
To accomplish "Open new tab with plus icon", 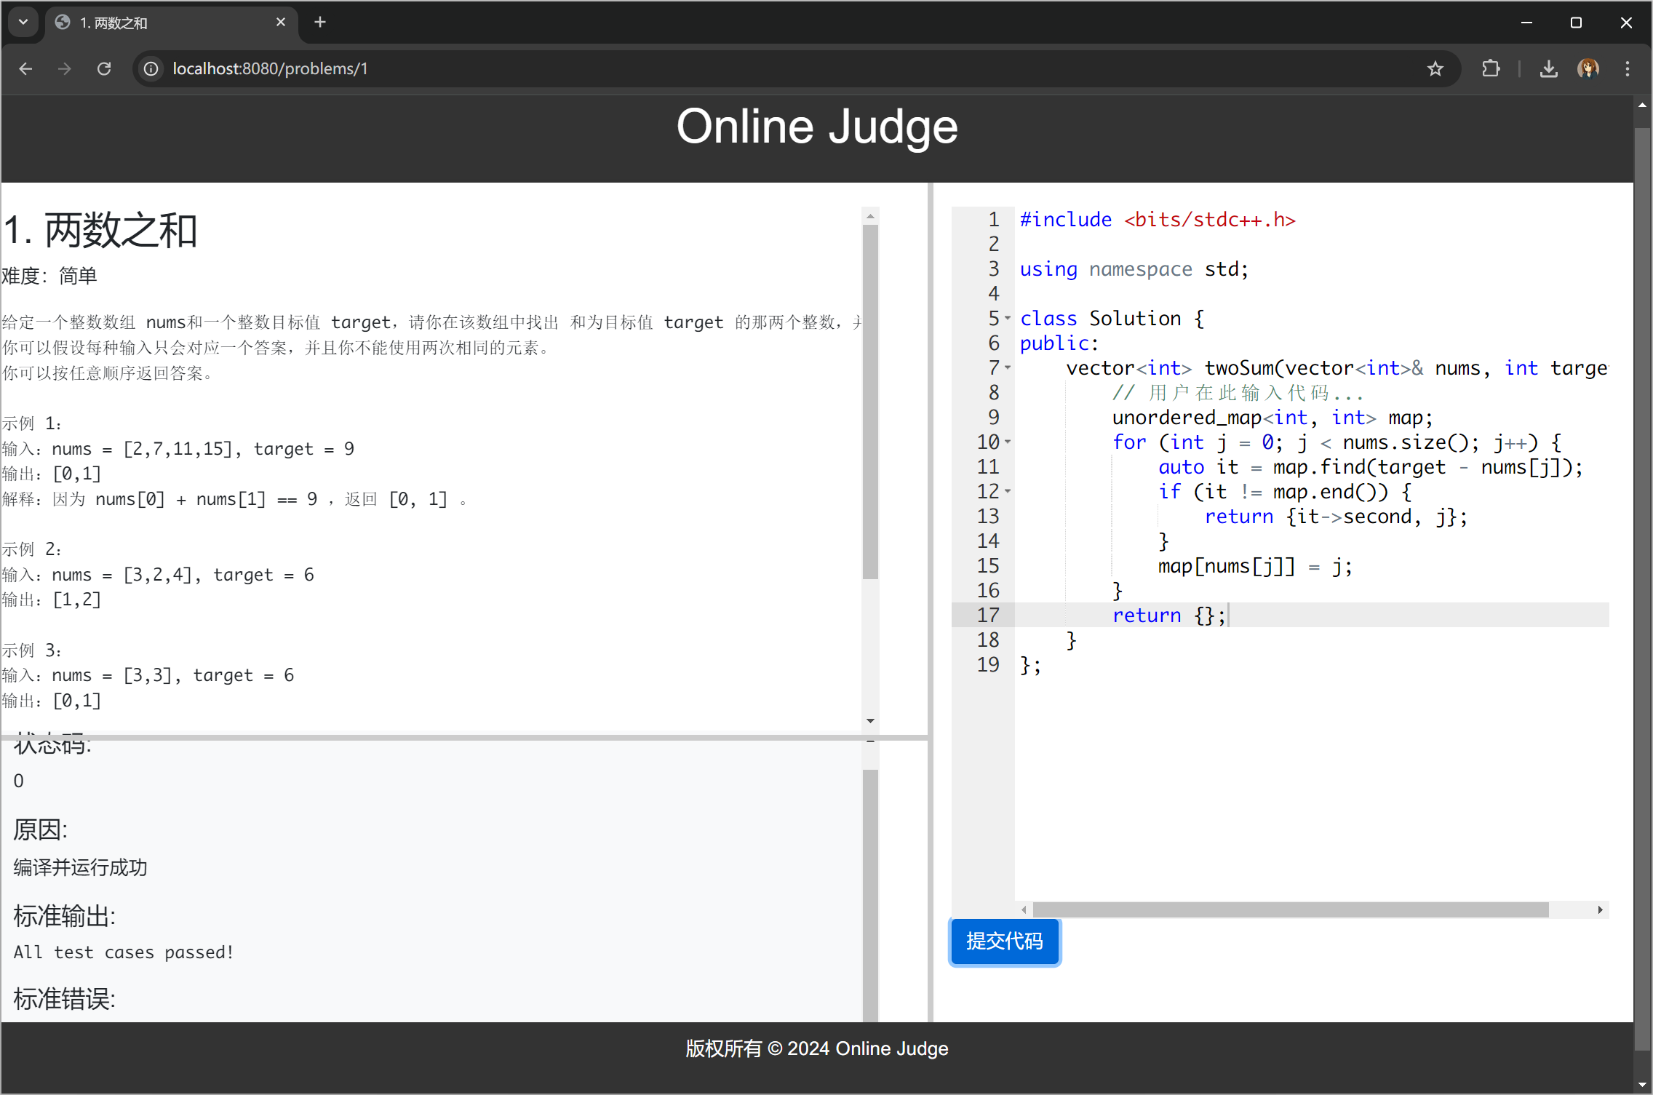I will [320, 23].
